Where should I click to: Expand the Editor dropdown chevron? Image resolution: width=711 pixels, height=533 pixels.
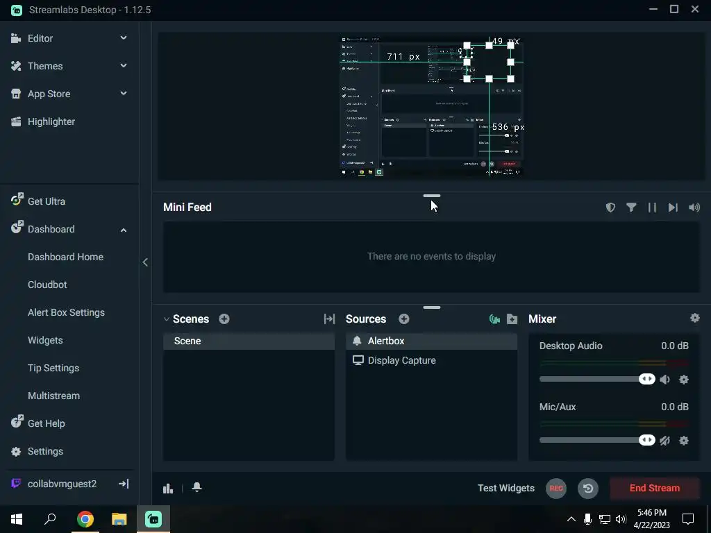point(124,38)
